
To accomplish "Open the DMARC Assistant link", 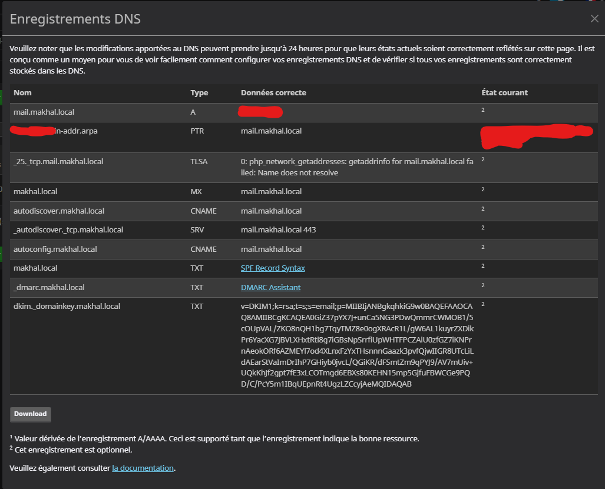I will 270,288.
